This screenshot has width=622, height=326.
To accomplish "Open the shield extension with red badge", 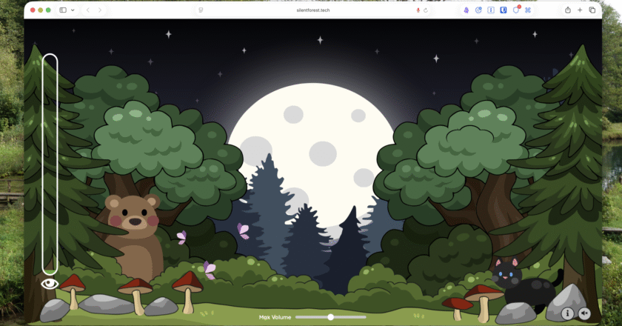I will [x=516, y=10].
